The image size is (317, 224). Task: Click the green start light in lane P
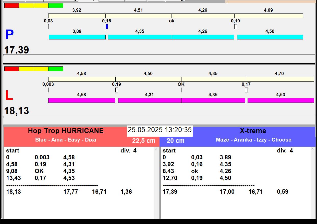56,5
